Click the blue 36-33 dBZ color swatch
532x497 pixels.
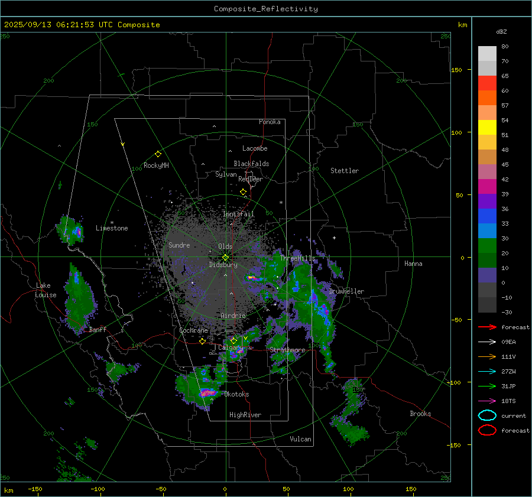pyautogui.click(x=487, y=216)
